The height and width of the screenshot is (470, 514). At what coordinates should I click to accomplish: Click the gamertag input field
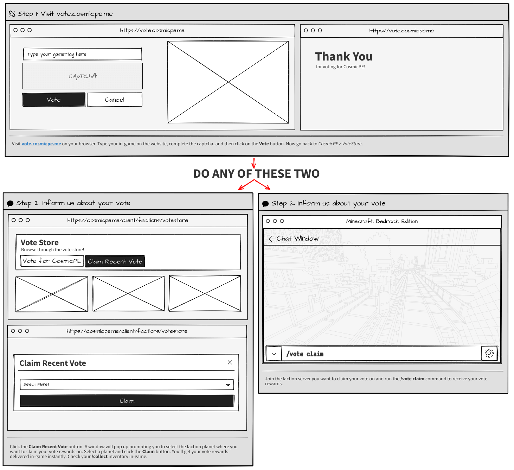(82, 54)
